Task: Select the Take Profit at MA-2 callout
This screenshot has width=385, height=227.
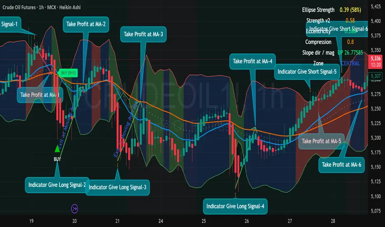Action: coord(86,24)
